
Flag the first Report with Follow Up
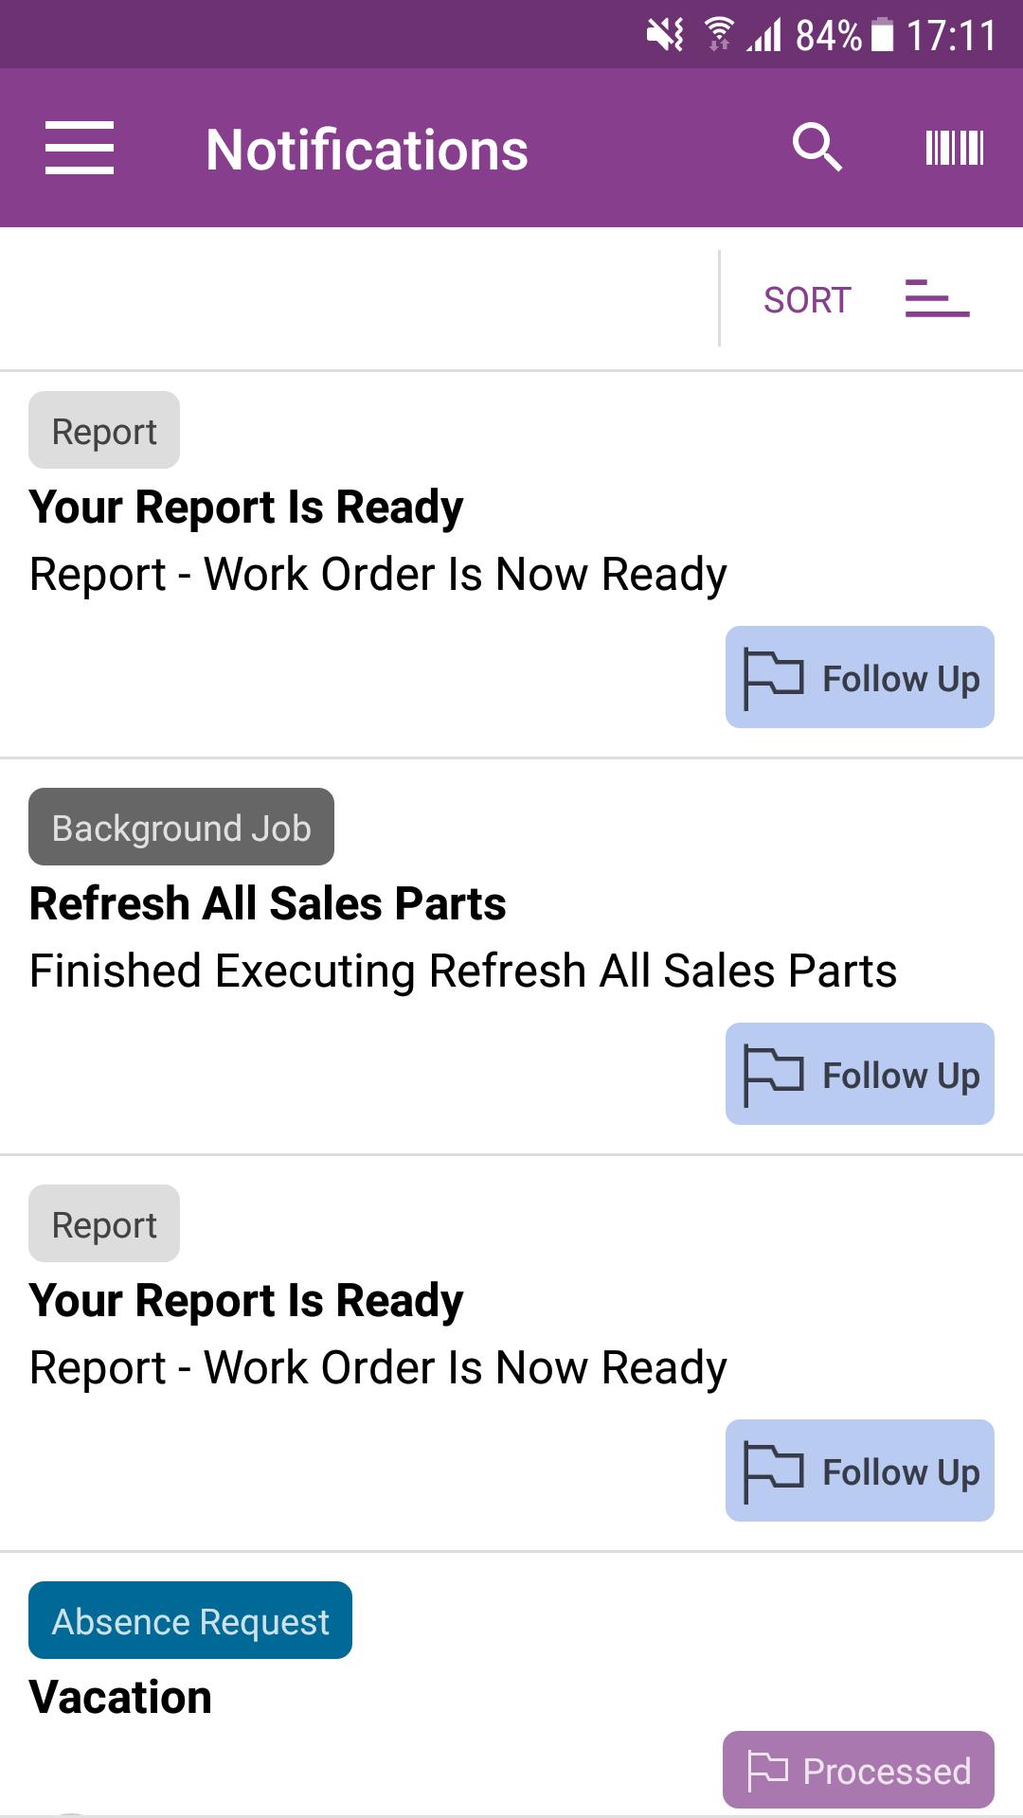860,677
